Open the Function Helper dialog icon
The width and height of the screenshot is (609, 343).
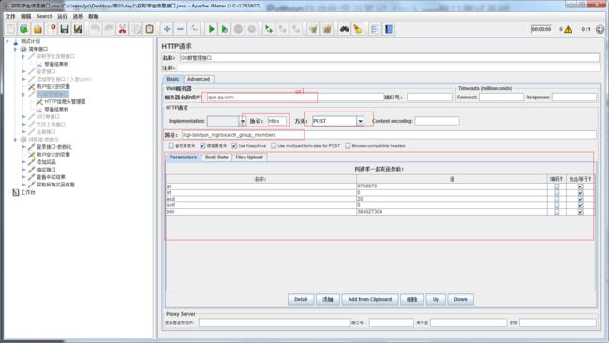pyautogui.click(x=375, y=29)
